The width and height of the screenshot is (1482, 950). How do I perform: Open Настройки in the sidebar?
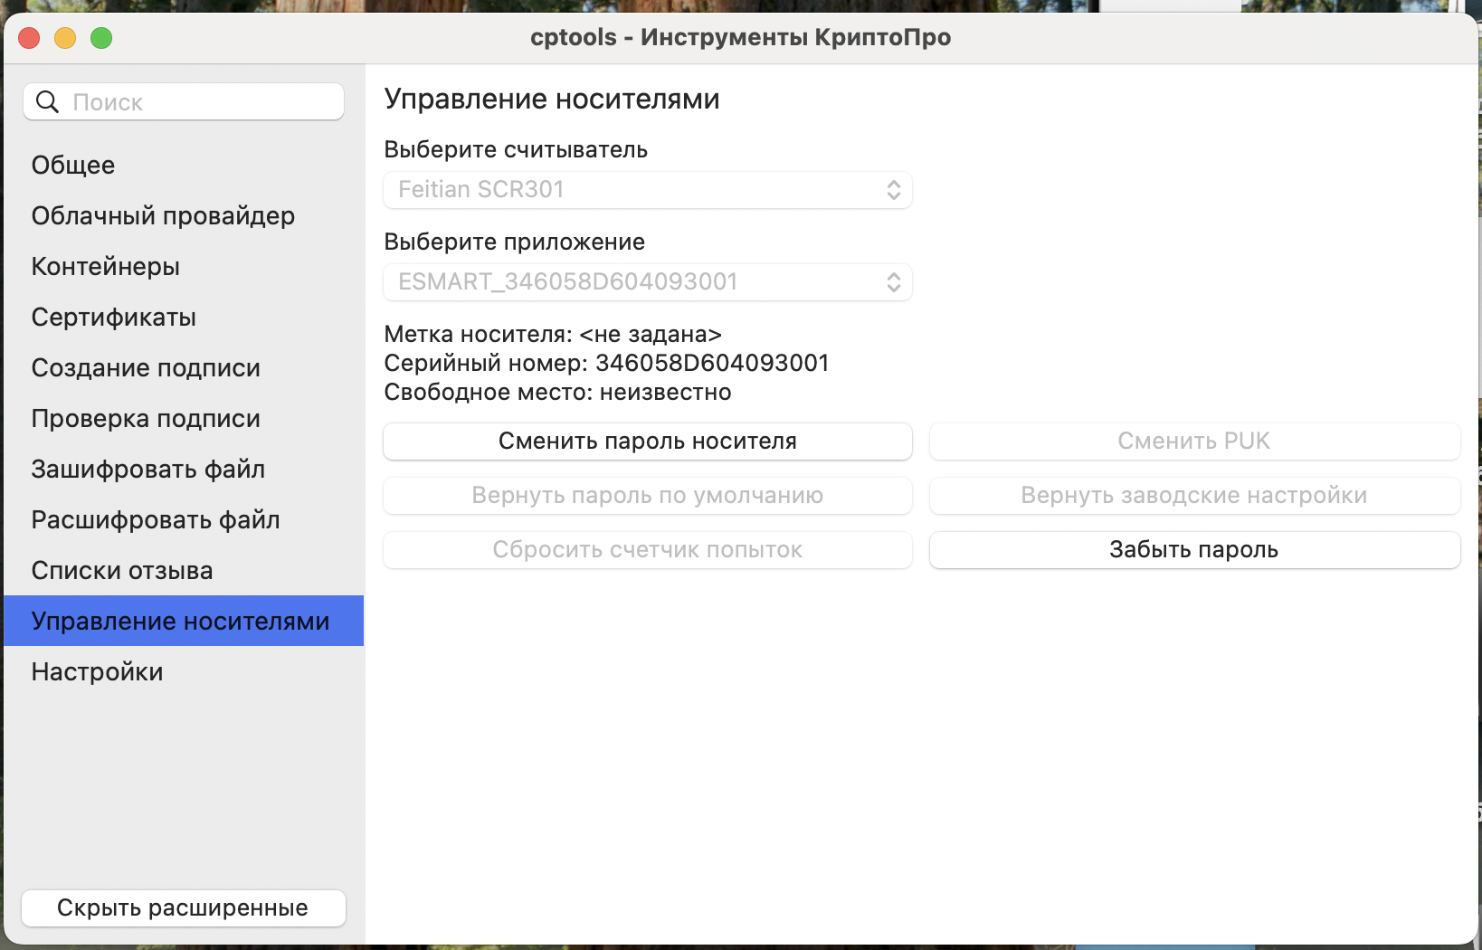184,671
